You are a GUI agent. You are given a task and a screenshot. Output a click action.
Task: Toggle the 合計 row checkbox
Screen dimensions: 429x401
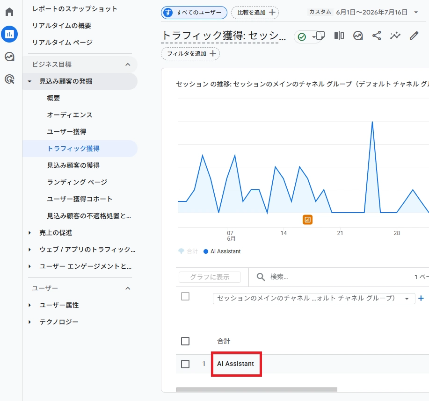click(185, 341)
